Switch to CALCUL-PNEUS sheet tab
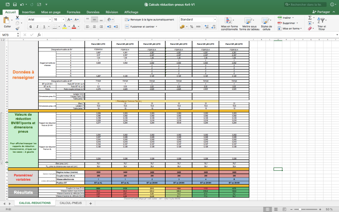 71,203
